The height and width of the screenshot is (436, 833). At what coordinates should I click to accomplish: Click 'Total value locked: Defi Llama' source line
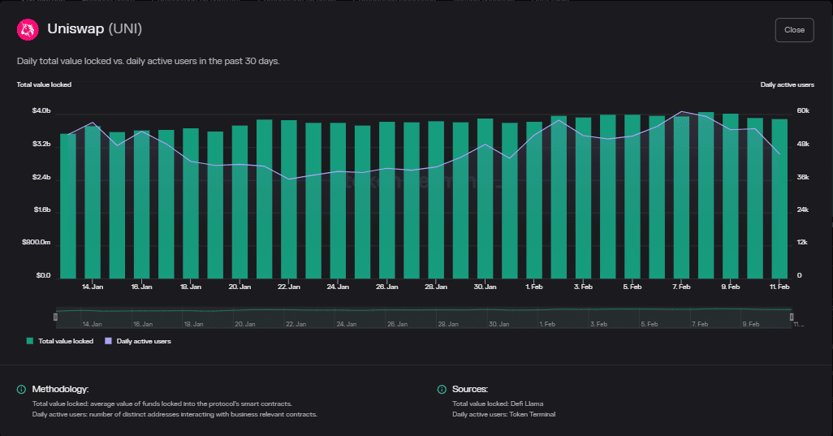point(498,404)
